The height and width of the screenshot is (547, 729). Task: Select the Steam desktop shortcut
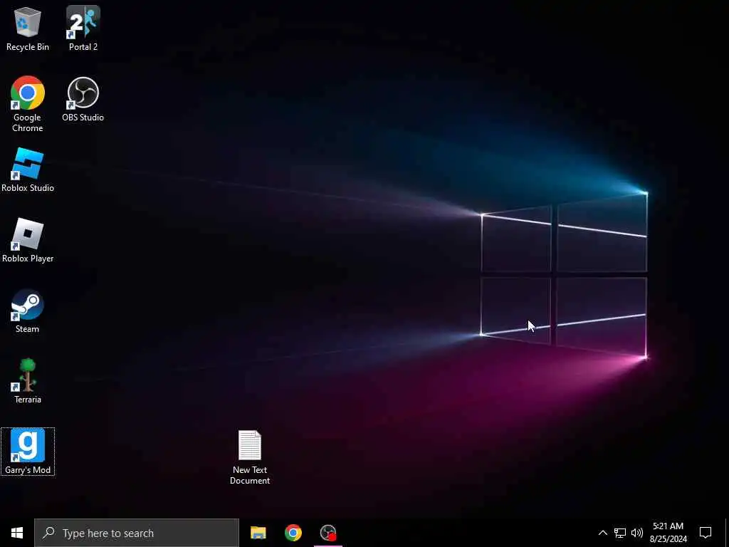click(28, 311)
